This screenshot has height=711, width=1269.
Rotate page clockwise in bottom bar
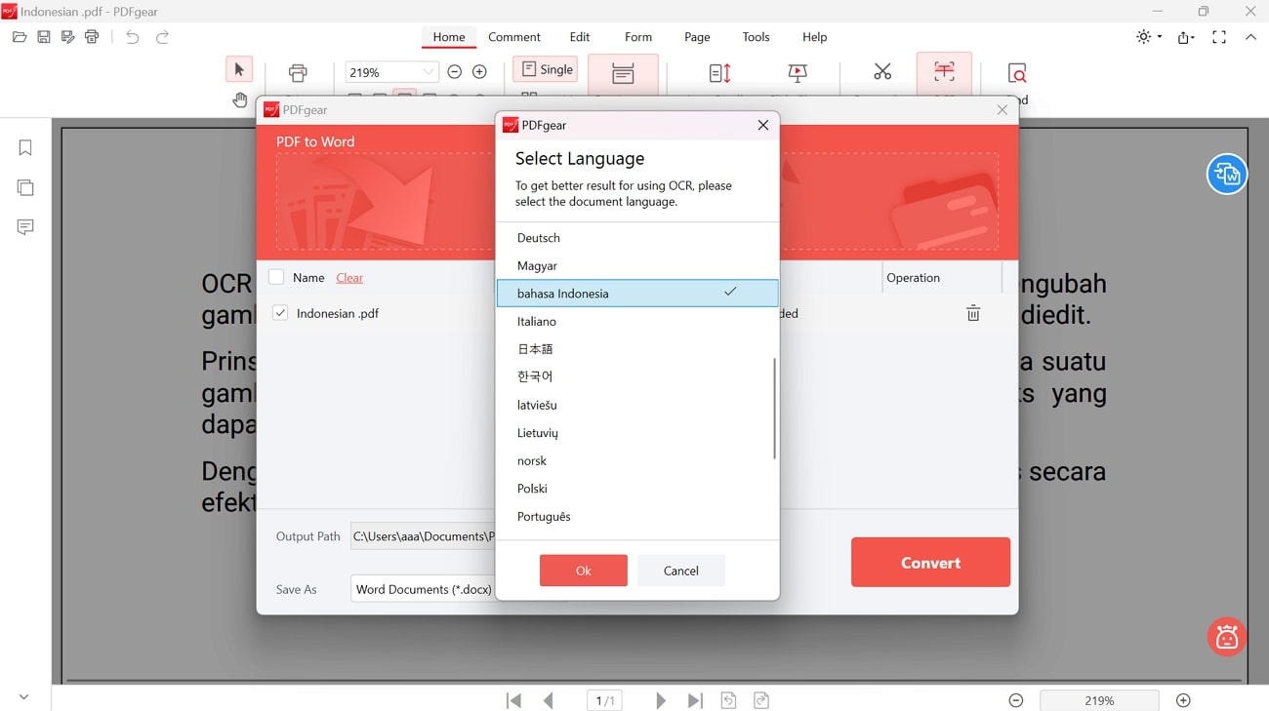pos(761,700)
